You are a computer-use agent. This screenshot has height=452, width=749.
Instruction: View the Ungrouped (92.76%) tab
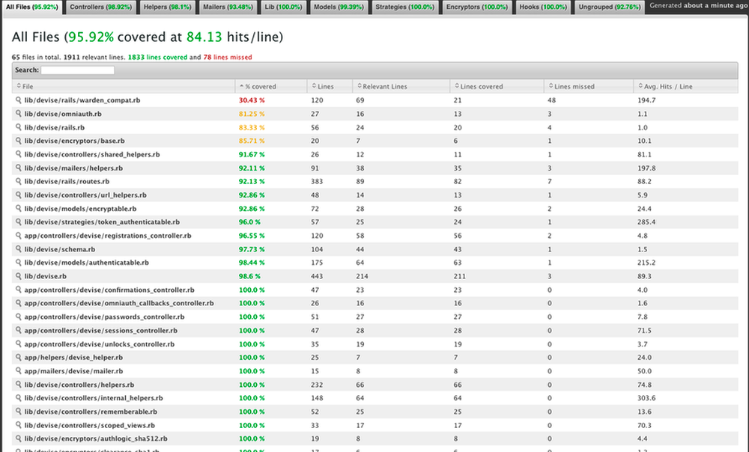[609, 7]
